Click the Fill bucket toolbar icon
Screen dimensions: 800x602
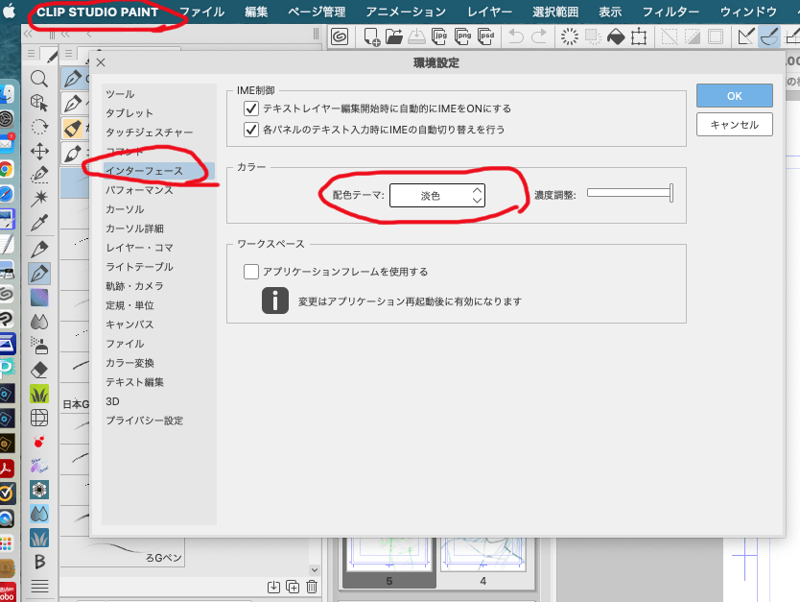coord(616,36)
